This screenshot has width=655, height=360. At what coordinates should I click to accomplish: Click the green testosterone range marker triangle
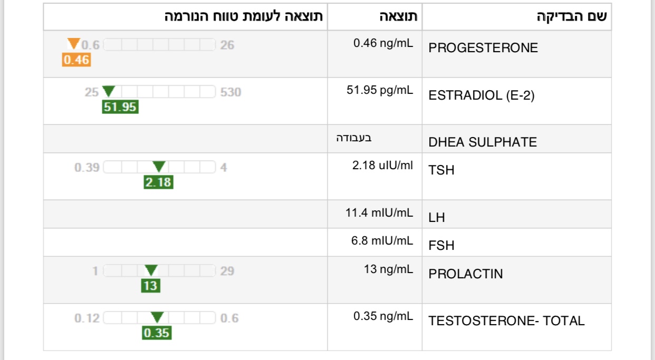(157, 317)
